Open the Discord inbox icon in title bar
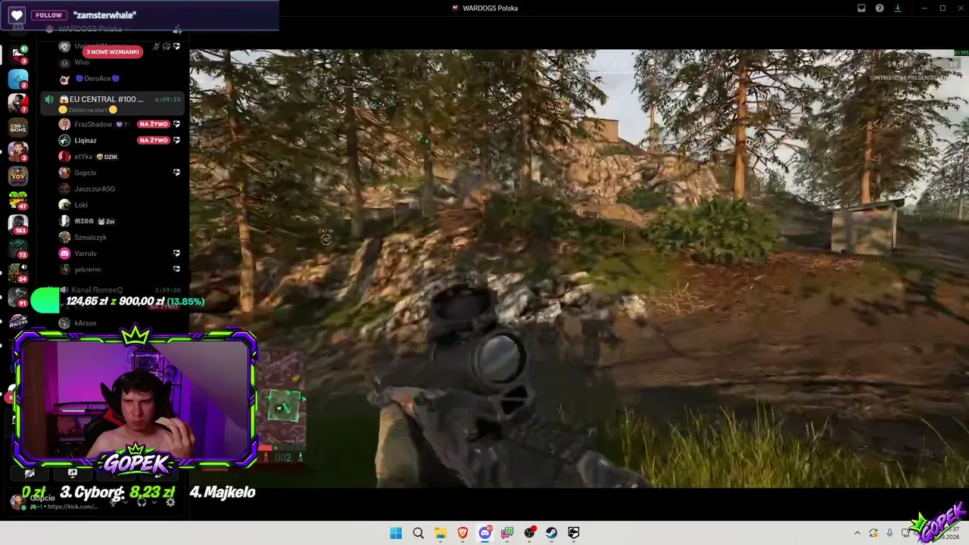Viewport: 969px width, 545px height. coord(862,8)
